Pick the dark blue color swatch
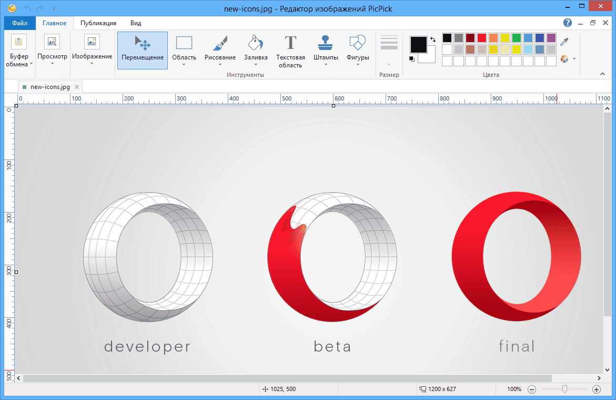616x400 pixels. tap(540, 38)
